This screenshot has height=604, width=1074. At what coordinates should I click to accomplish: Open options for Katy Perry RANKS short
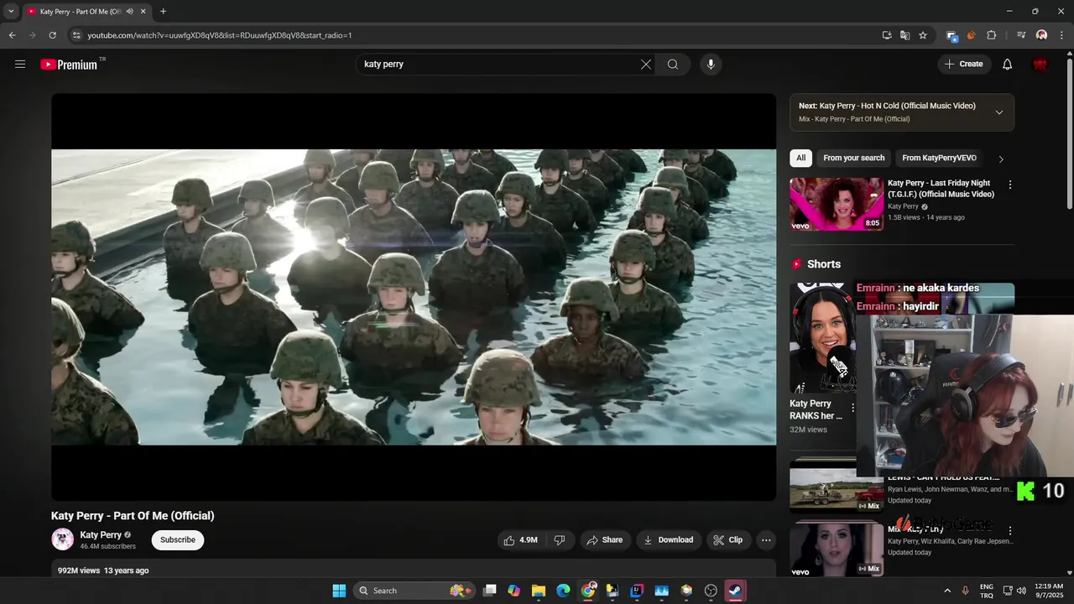(x=853, y=408)
